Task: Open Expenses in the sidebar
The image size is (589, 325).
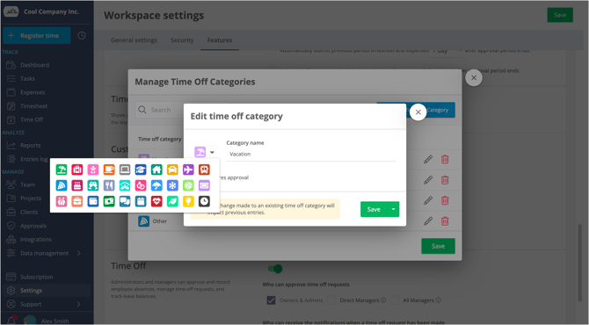Action: click(33, 92)
